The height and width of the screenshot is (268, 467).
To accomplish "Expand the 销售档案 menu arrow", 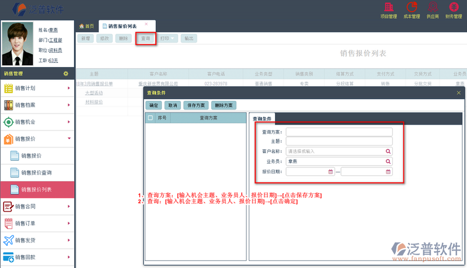I will point(69,105).
